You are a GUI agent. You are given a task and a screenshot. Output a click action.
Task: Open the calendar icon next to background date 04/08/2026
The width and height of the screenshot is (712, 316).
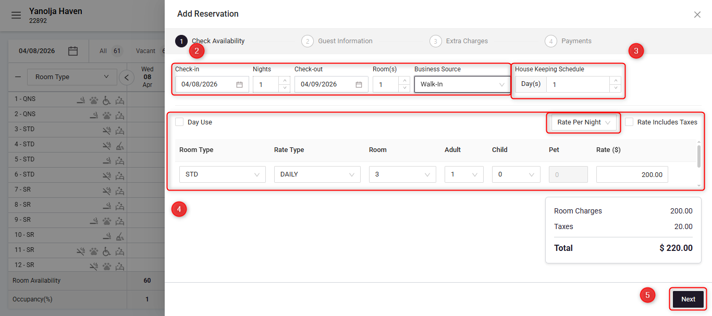(73, 51)
